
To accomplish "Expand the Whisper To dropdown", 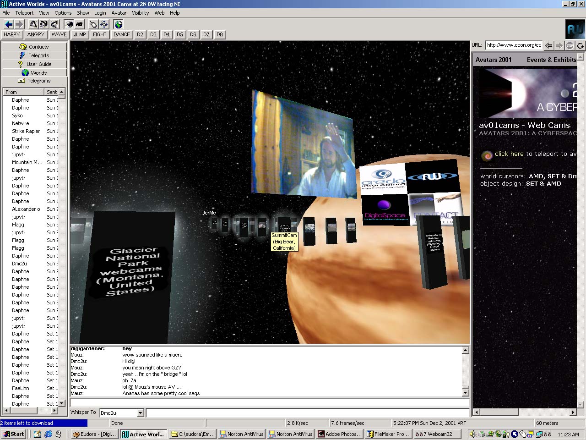I will click(x=141, y=413).
